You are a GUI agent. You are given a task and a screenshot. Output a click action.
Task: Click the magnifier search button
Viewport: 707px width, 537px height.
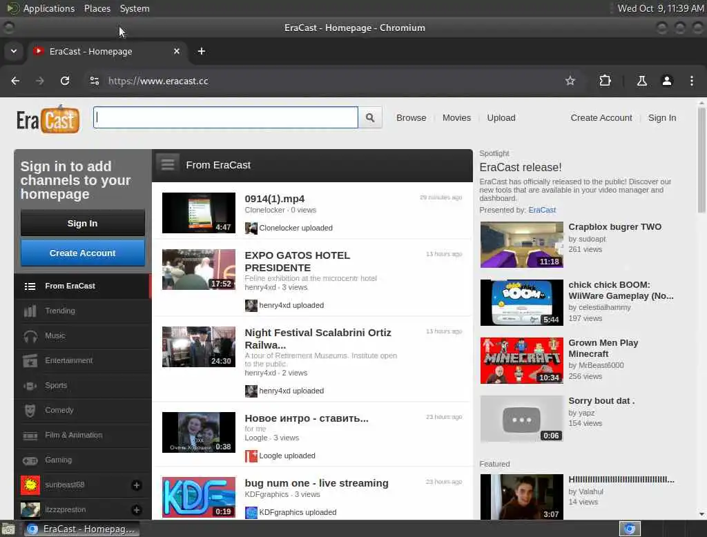[x=370, y=117]
